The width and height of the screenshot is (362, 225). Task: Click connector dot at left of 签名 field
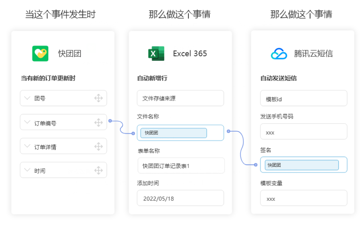tap(255, 165)
